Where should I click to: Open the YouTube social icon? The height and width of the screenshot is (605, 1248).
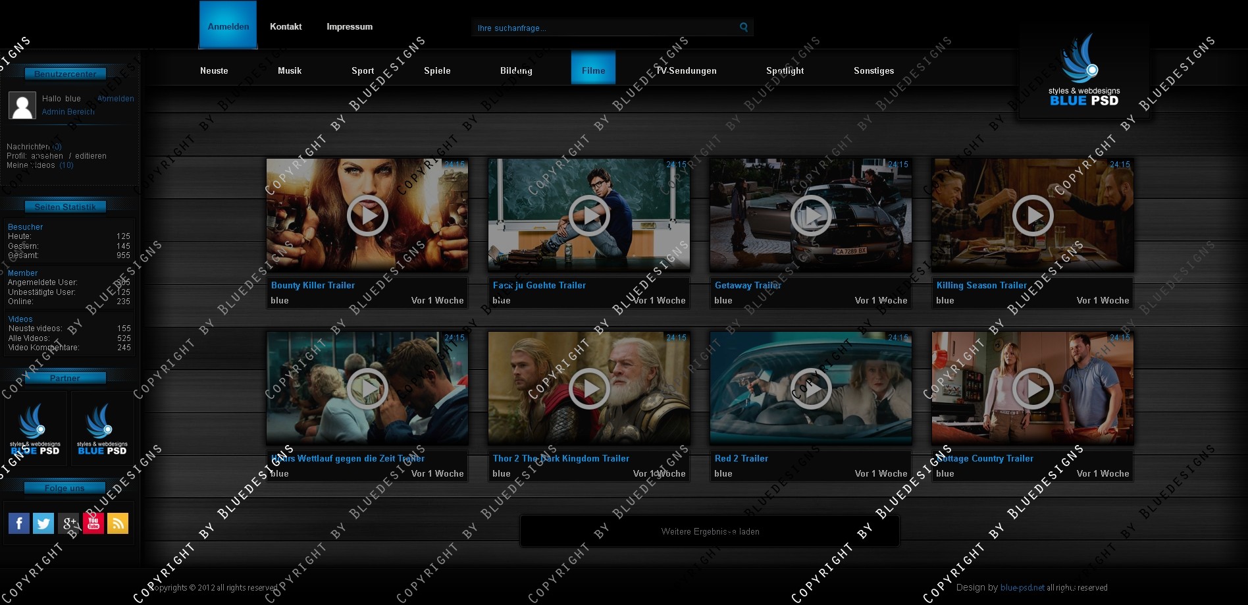click(x=93, y=523)
